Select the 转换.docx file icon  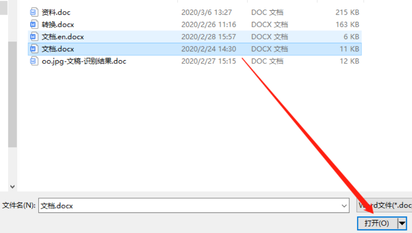coord(33,25)
